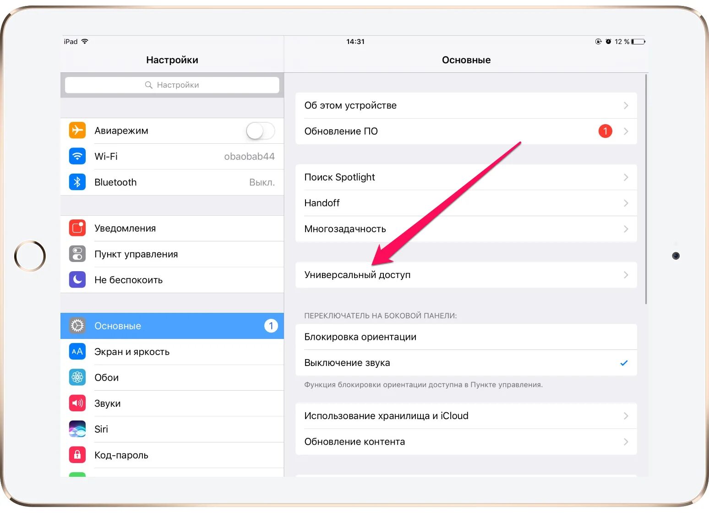The image size is (709, 513).
Task: Tap the white badge on Основные row
Action: click(271, 326)
